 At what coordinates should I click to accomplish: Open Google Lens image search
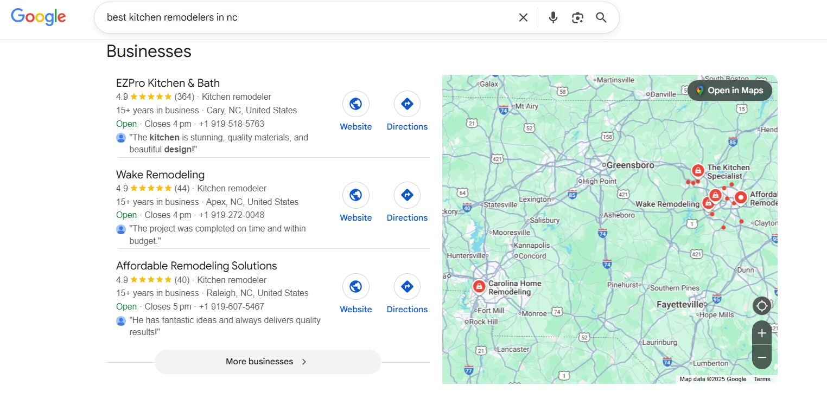coord(577,17)
